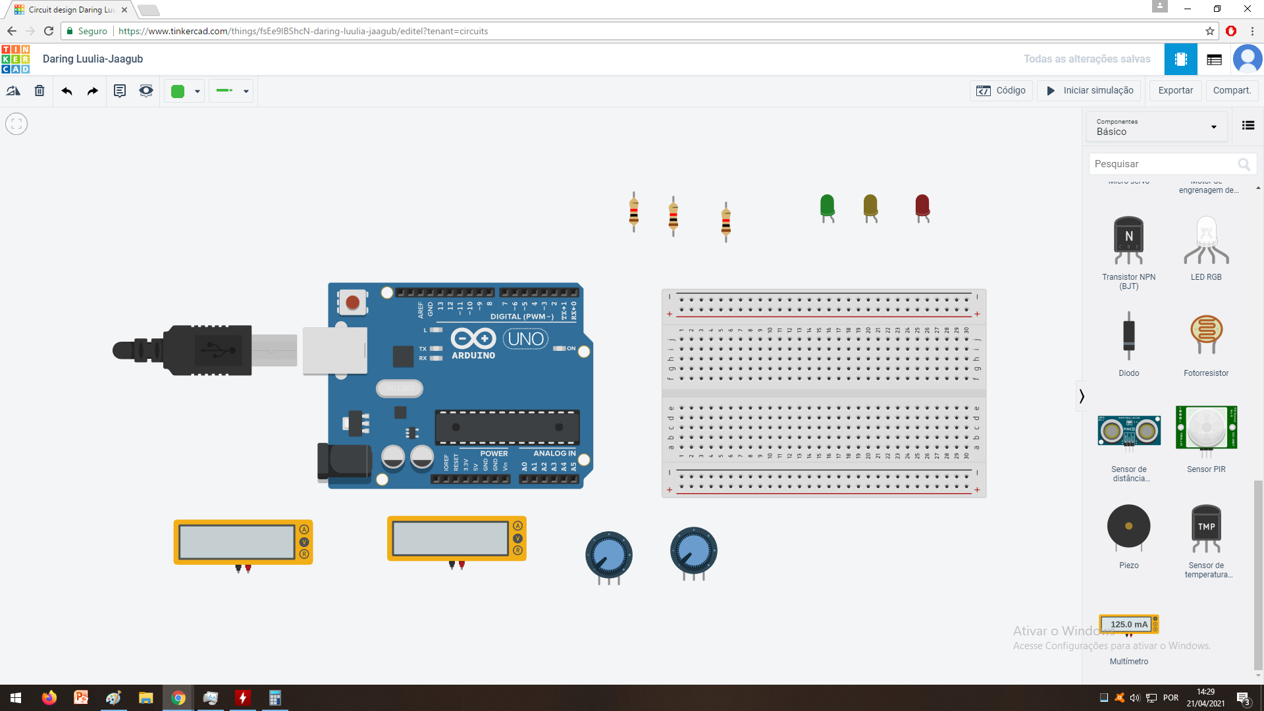
Task: Select the Flip tool
Action: 13,91
